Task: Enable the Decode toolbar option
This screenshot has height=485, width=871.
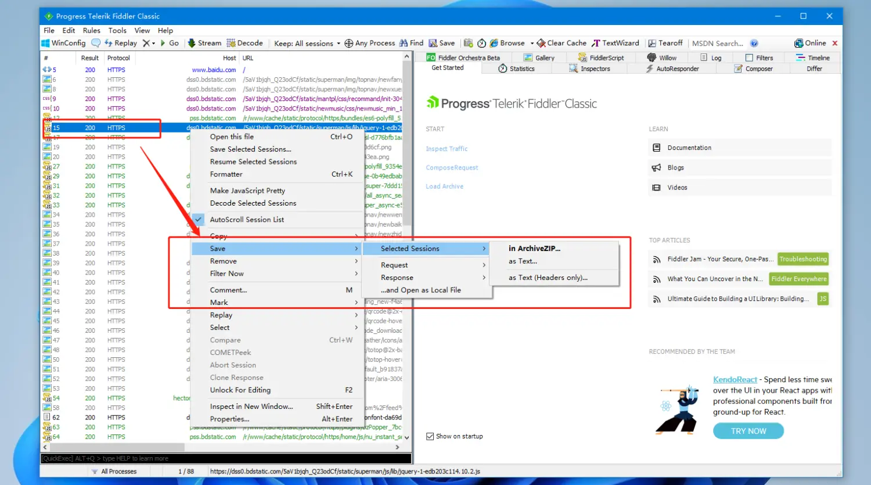Action: tap(244, 43)
